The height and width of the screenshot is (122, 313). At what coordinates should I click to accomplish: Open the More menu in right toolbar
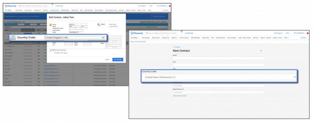(287, 38)
